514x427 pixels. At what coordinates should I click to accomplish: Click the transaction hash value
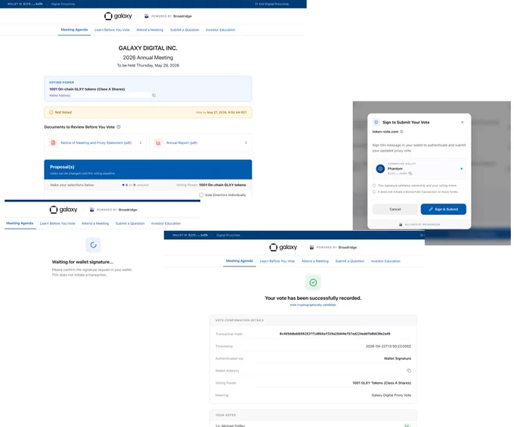[335, 334]
